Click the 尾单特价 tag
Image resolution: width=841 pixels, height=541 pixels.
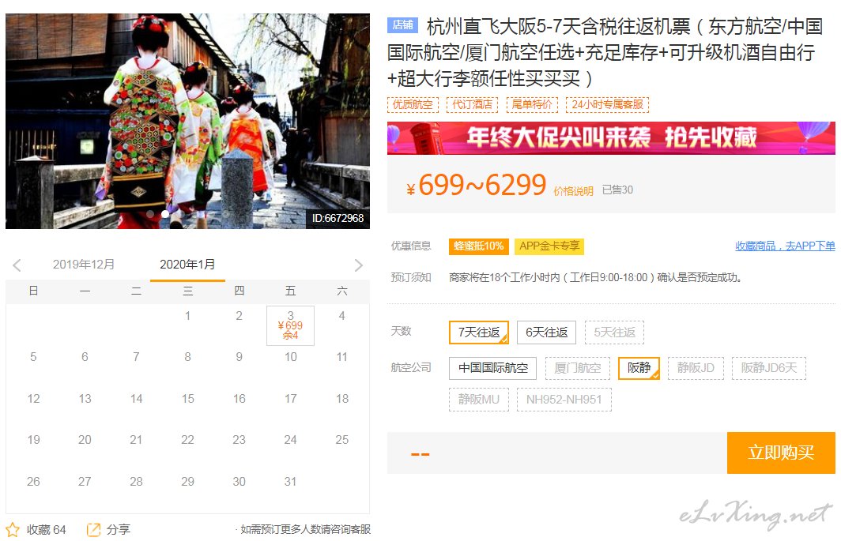click(532, 104)
